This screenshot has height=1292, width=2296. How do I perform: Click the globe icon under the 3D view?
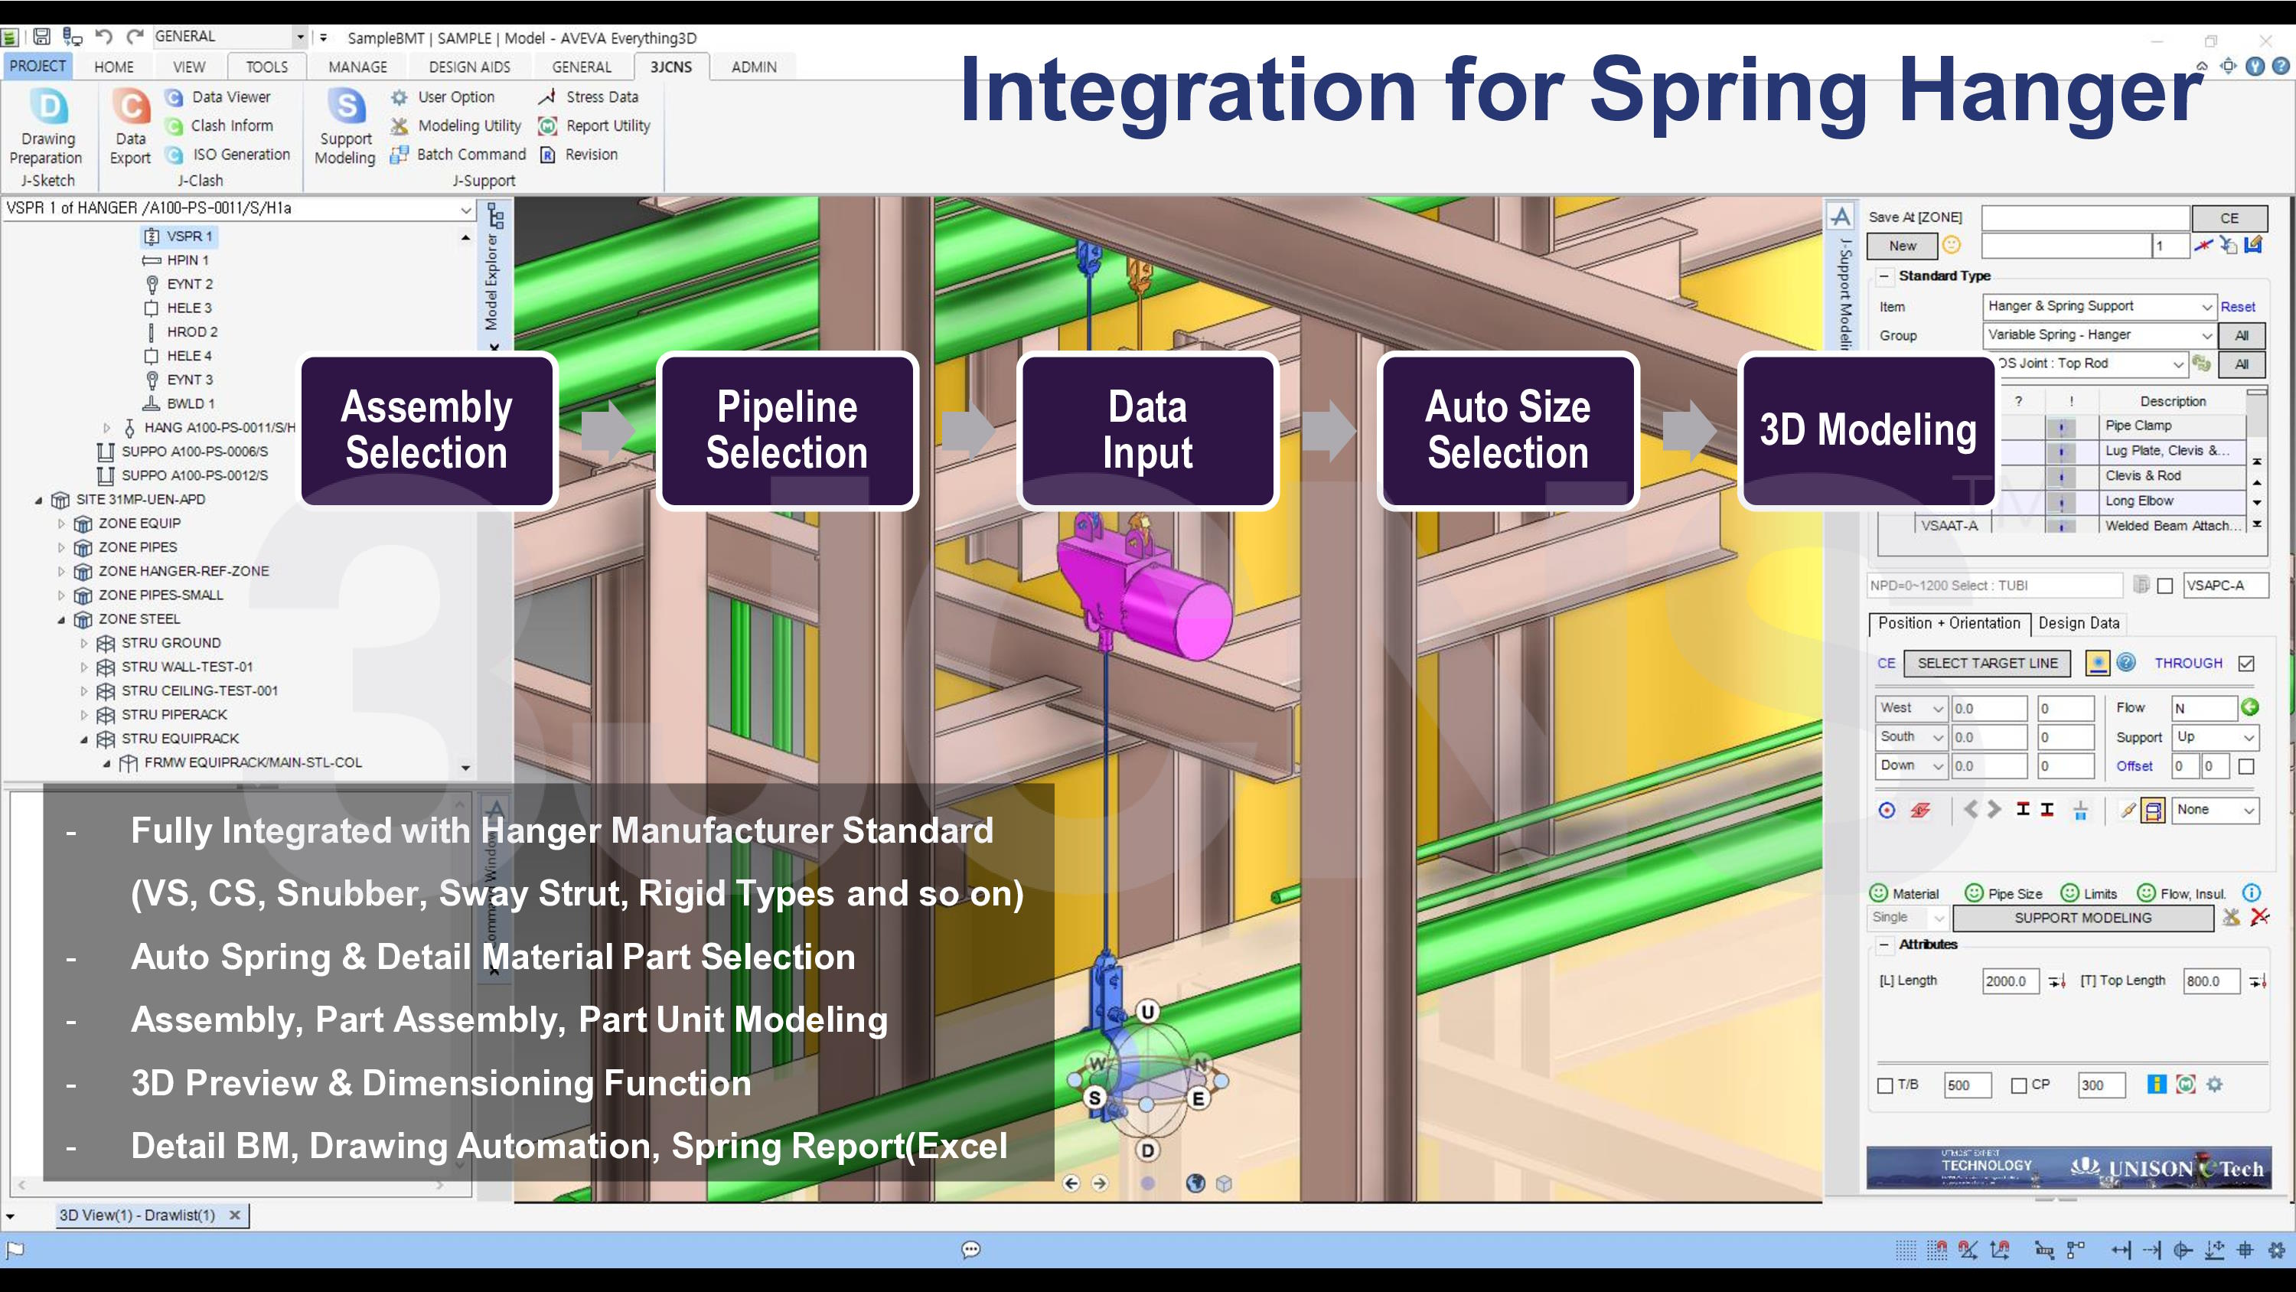coord(1196,1183)
